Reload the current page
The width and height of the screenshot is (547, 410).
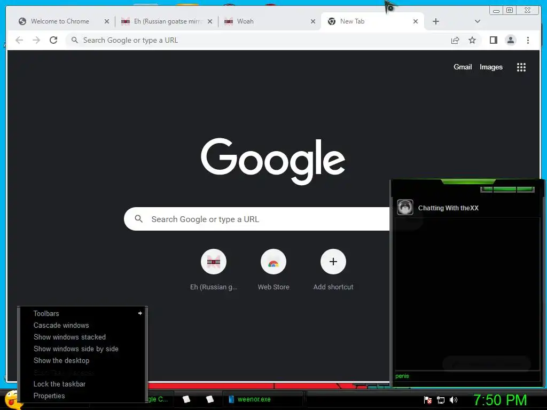pos(53,40)
